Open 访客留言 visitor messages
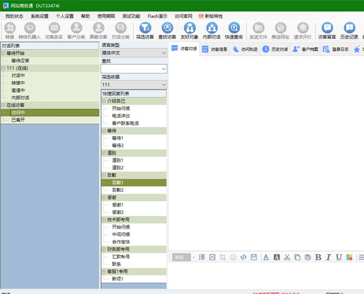364x294 pixels. tap(326, 31)
